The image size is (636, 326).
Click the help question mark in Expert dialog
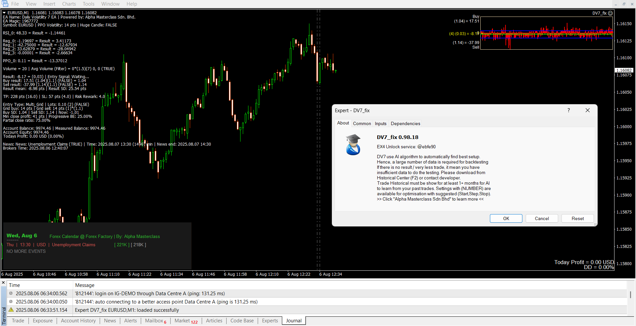pyautogui.click(x=569, y=110)
